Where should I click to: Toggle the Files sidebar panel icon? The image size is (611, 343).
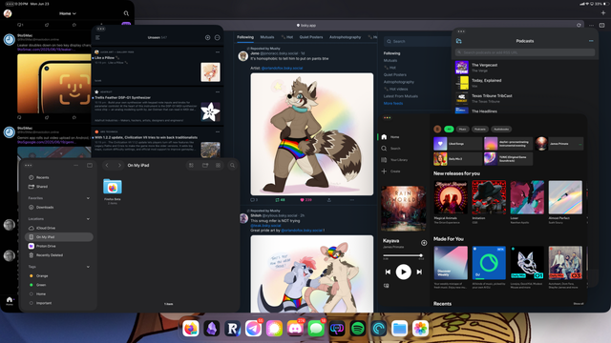click(x=90, y=165)
